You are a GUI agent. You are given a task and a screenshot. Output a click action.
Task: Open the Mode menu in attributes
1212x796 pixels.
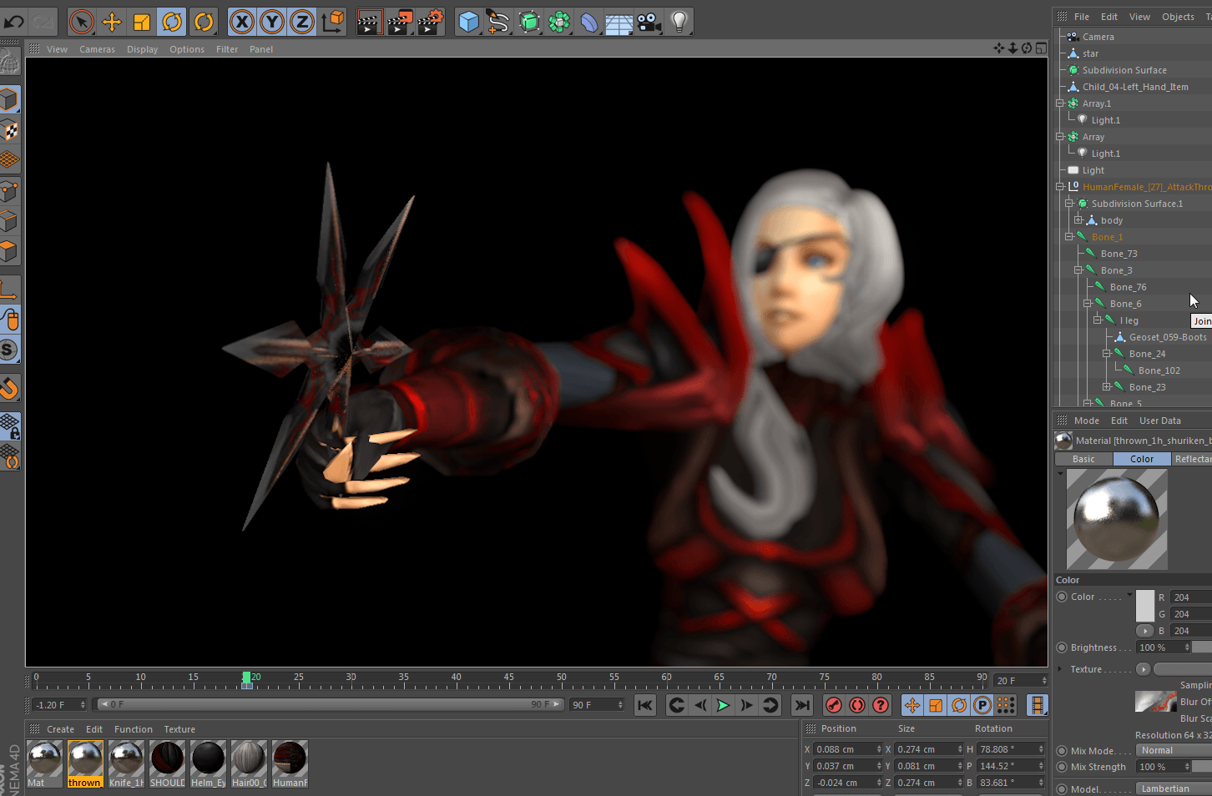click(x=1086, y=421)
